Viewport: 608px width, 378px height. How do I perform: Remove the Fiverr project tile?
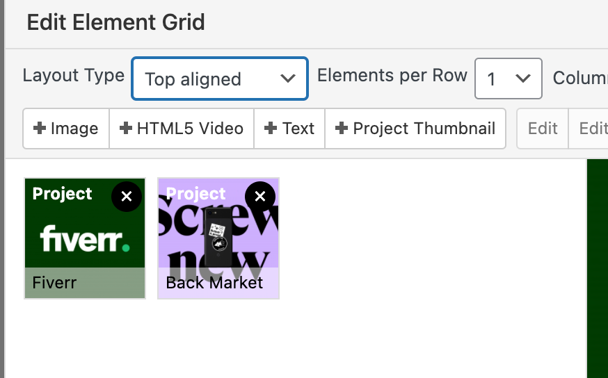click(127, 197)
